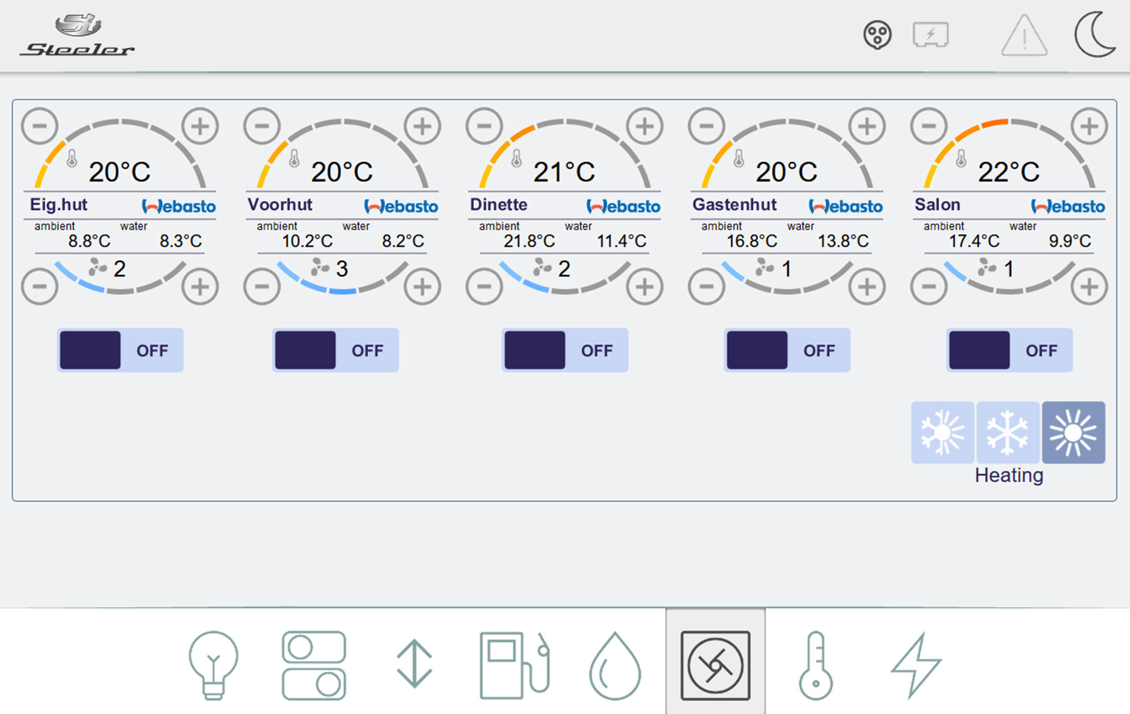Open the lightning bolt power page
Viewport: 1130px width, 714px height.
[x=916, y=665]
